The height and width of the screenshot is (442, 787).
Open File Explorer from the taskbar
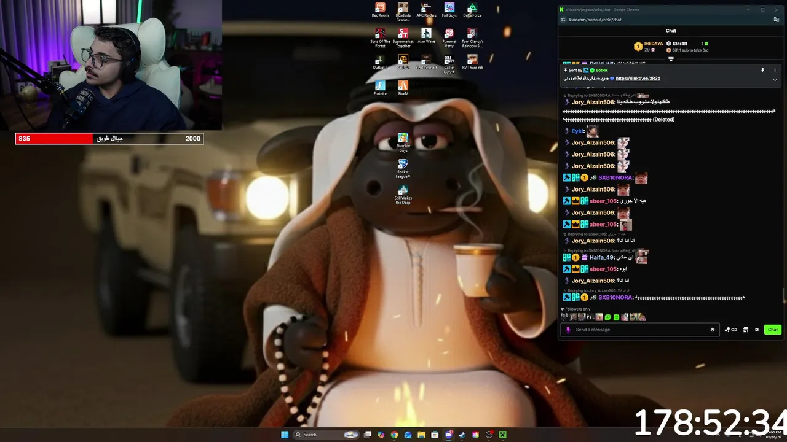tap(421, 435)
